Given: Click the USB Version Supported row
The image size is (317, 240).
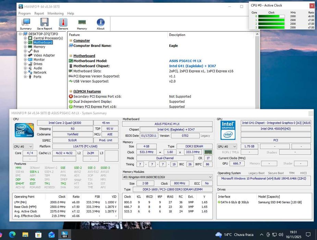Looking at the screenshot, I should pos(161,81).
